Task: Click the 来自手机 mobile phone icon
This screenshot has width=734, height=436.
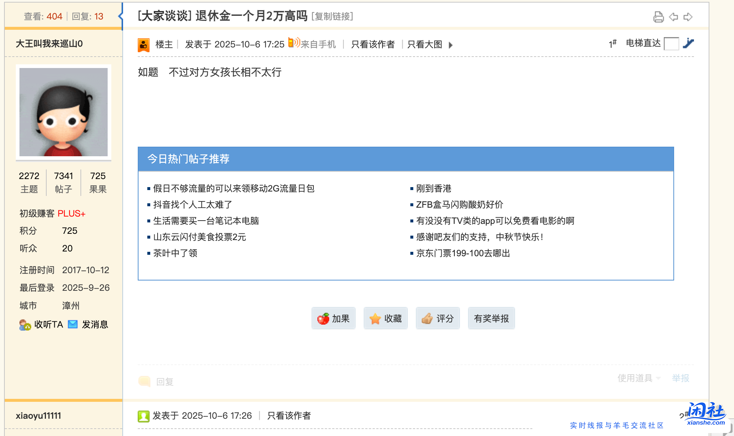Action: pos(293,43)
